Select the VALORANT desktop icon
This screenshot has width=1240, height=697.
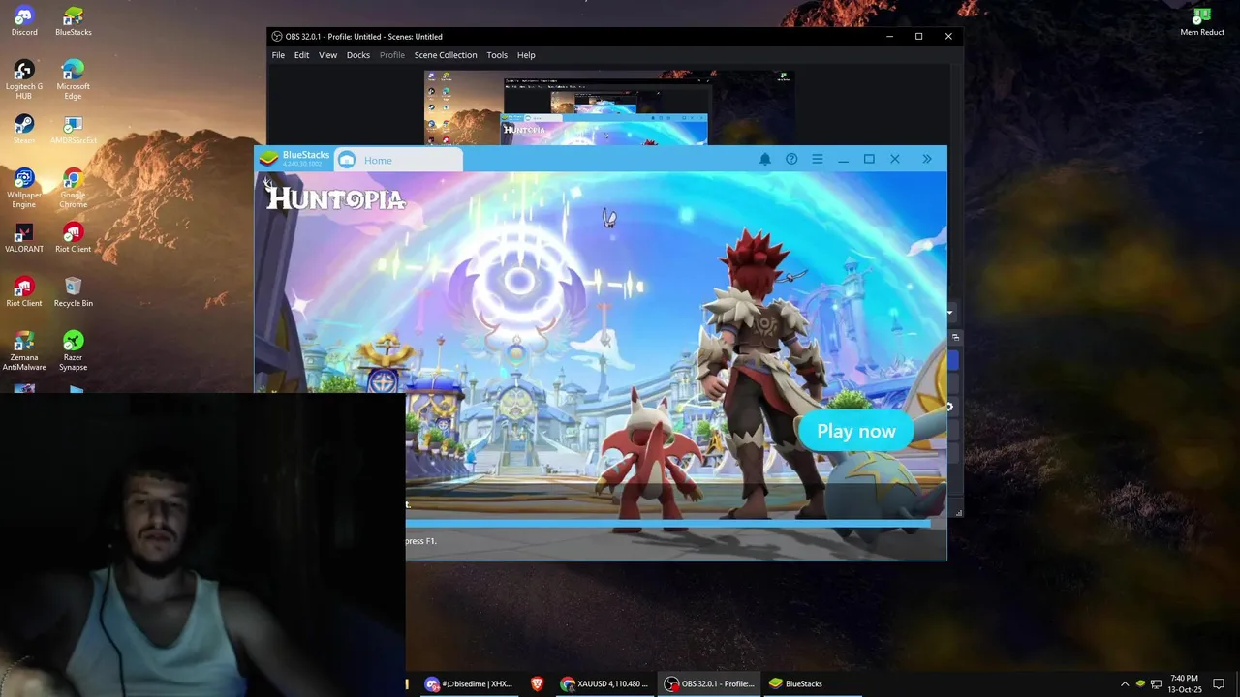tap(24, 238)
